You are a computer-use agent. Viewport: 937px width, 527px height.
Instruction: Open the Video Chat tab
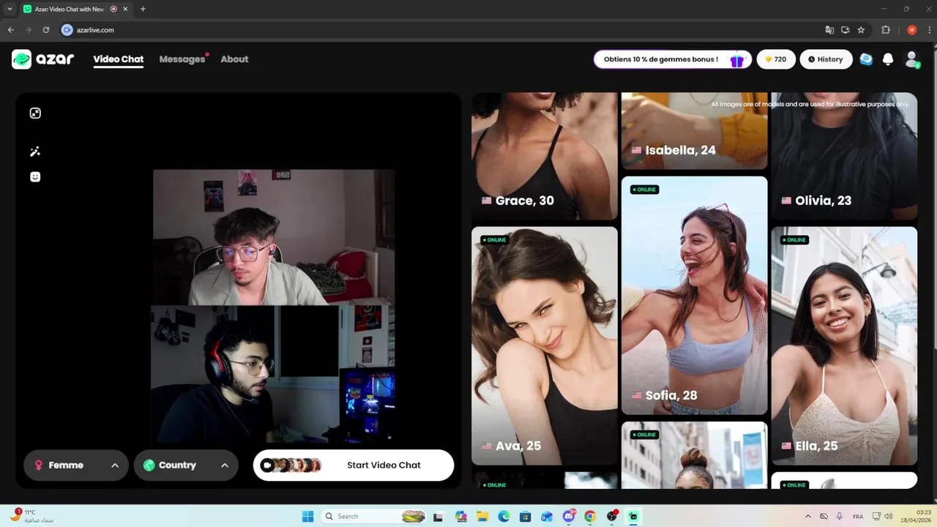(x=118, y=59)
